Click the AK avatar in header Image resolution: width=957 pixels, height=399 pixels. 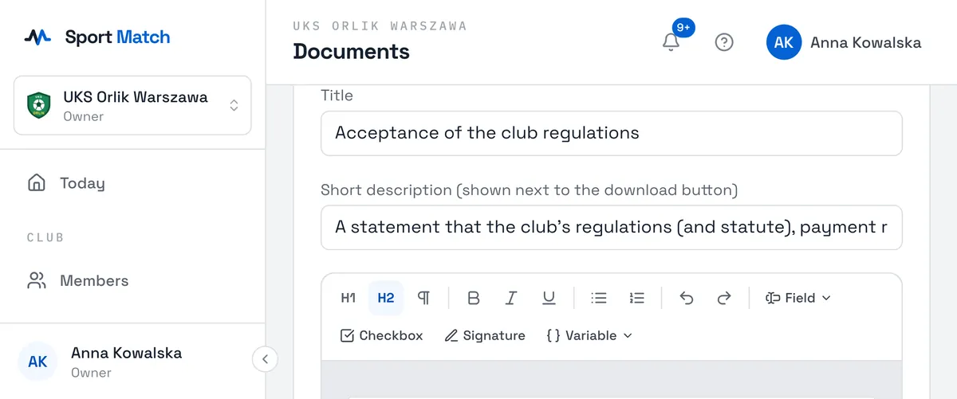[x=784, y=42]
